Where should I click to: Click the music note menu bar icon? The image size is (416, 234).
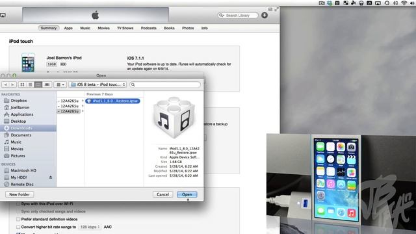(x=369, y=3)
